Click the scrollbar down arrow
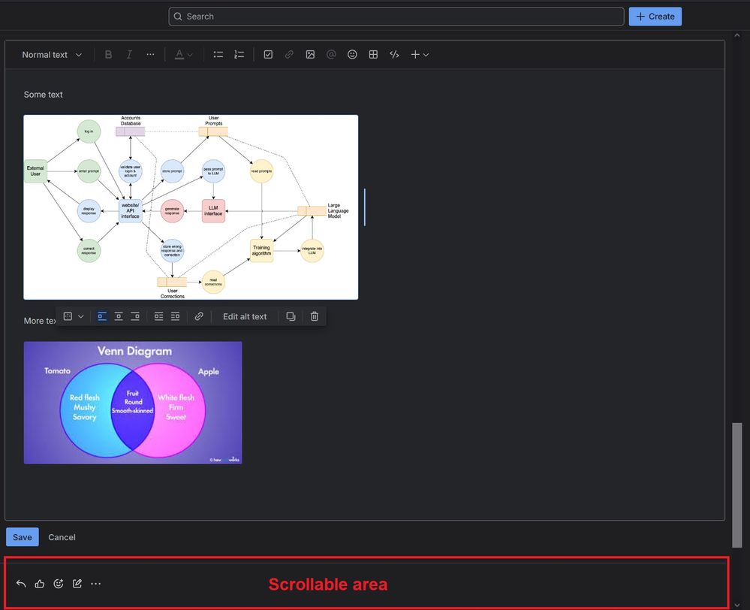 click(x=737, y=605)
